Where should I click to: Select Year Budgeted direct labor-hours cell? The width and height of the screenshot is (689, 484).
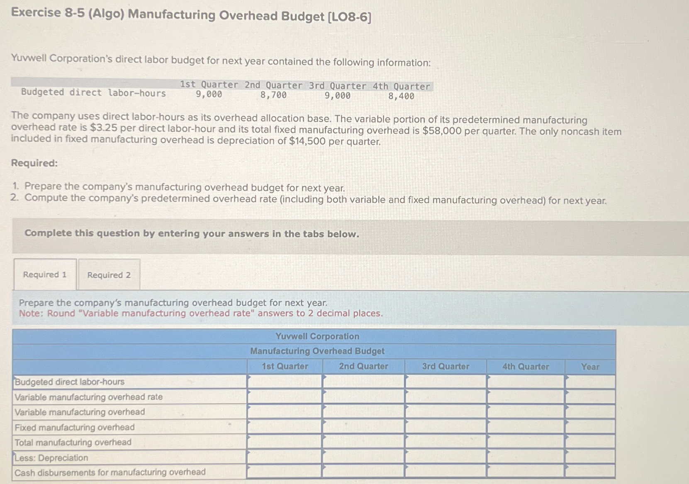click(590, 382)
